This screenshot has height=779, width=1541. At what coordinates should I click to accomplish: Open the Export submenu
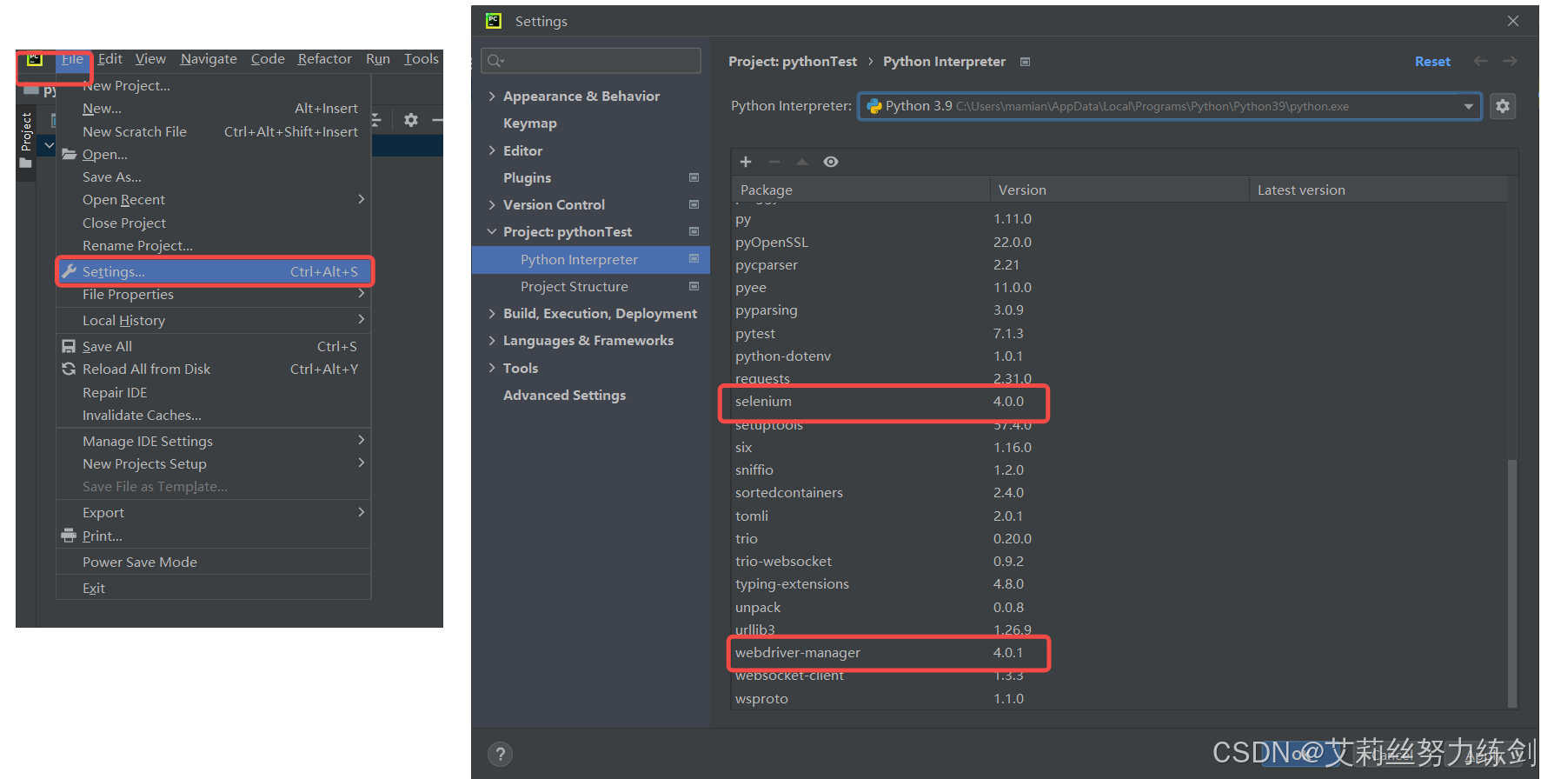[x=213, y=513]
